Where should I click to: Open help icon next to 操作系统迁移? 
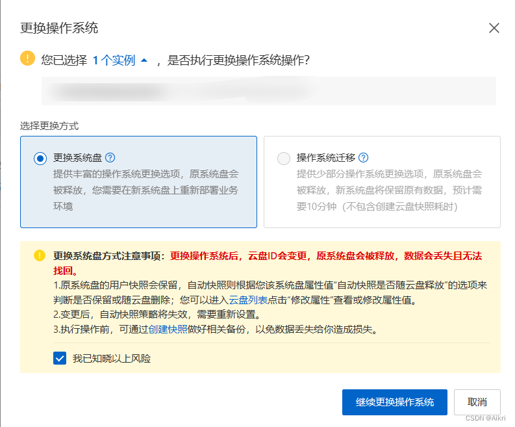click(363, 158)
